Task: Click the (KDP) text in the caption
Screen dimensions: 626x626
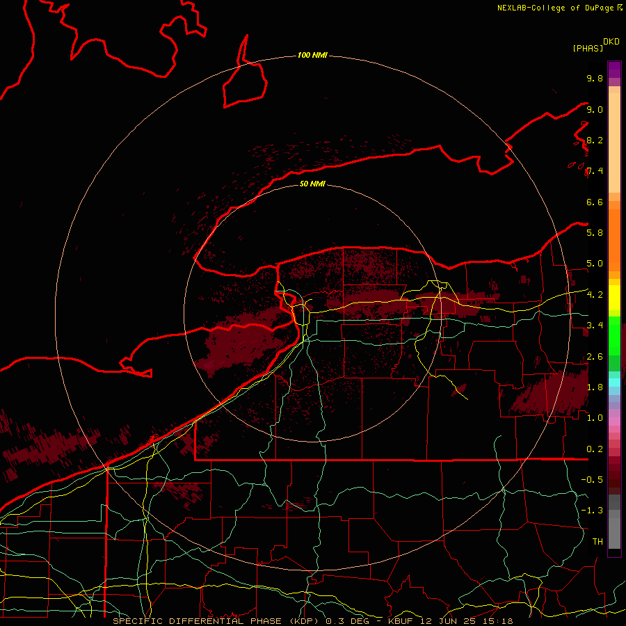Action: click(x=303, y=621)
